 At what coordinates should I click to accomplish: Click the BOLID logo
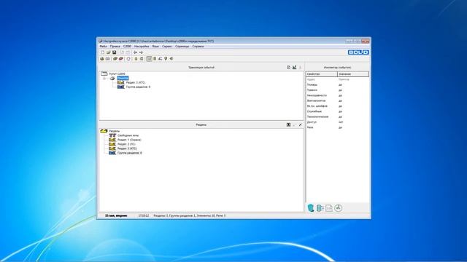click(x=358, y=52)
